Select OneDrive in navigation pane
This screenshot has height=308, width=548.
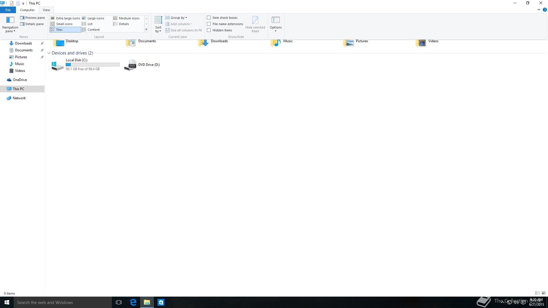pyautogui.click(x=20, y=80)
